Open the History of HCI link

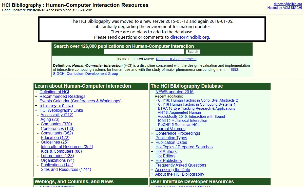[56, 106]
